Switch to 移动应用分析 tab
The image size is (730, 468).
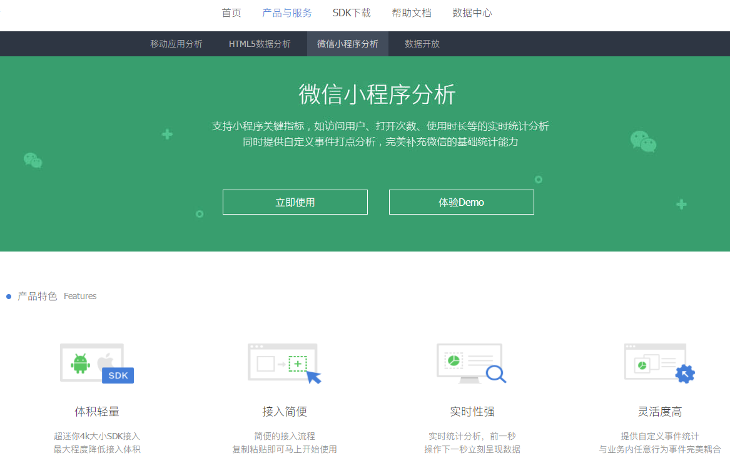coord(176,44)
